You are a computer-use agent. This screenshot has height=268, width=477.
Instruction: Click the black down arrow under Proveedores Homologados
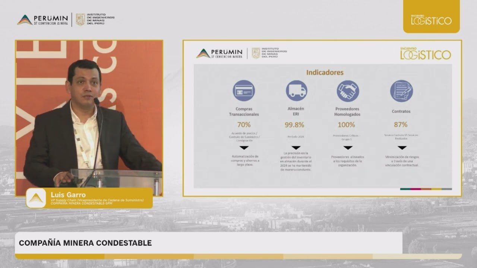[348, 148]
